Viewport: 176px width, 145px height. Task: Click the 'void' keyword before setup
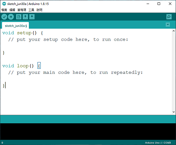tap(8, 33)
